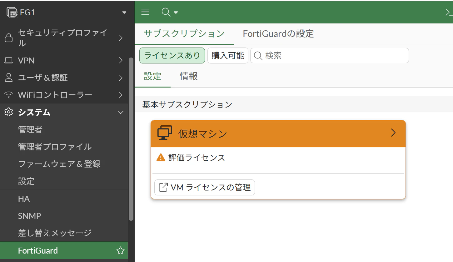Click the FortiGate device icon beside FG1

coord(12,13)
